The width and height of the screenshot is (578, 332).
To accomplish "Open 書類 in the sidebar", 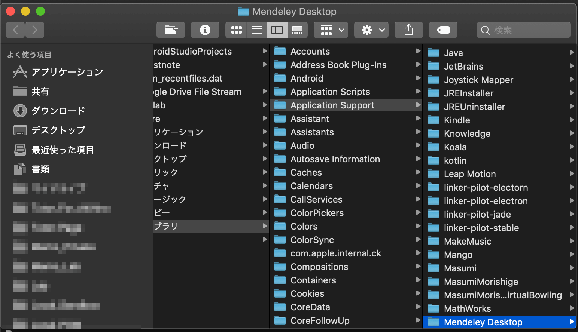I will tap(31, 169).
